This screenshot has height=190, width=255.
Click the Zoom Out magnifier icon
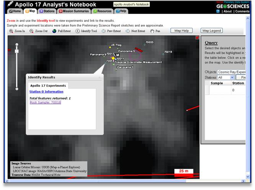[31, 31]
